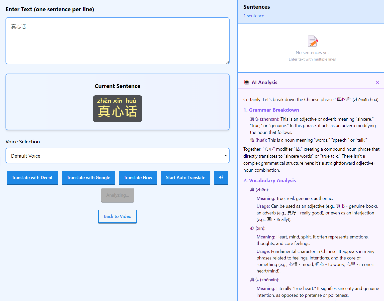Click the speaker icon to hear pronunciation
384x301 pixels.
[221, 178]
